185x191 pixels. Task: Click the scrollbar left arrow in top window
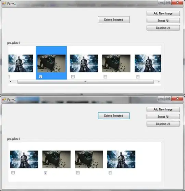coord(11,82)
